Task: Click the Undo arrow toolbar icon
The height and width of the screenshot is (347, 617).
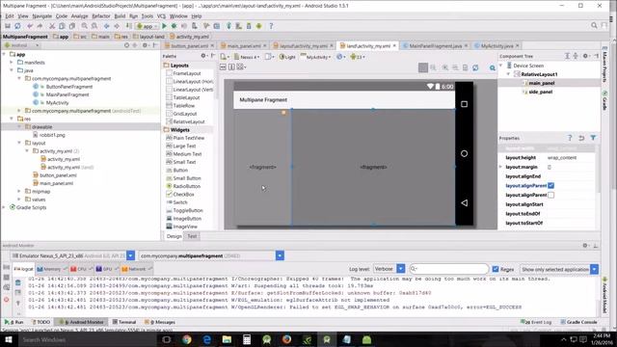Action: [30, 26]
